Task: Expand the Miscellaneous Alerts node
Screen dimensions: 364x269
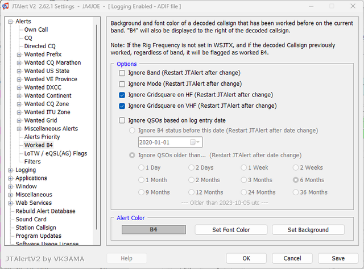Action: tap(19, 129)
